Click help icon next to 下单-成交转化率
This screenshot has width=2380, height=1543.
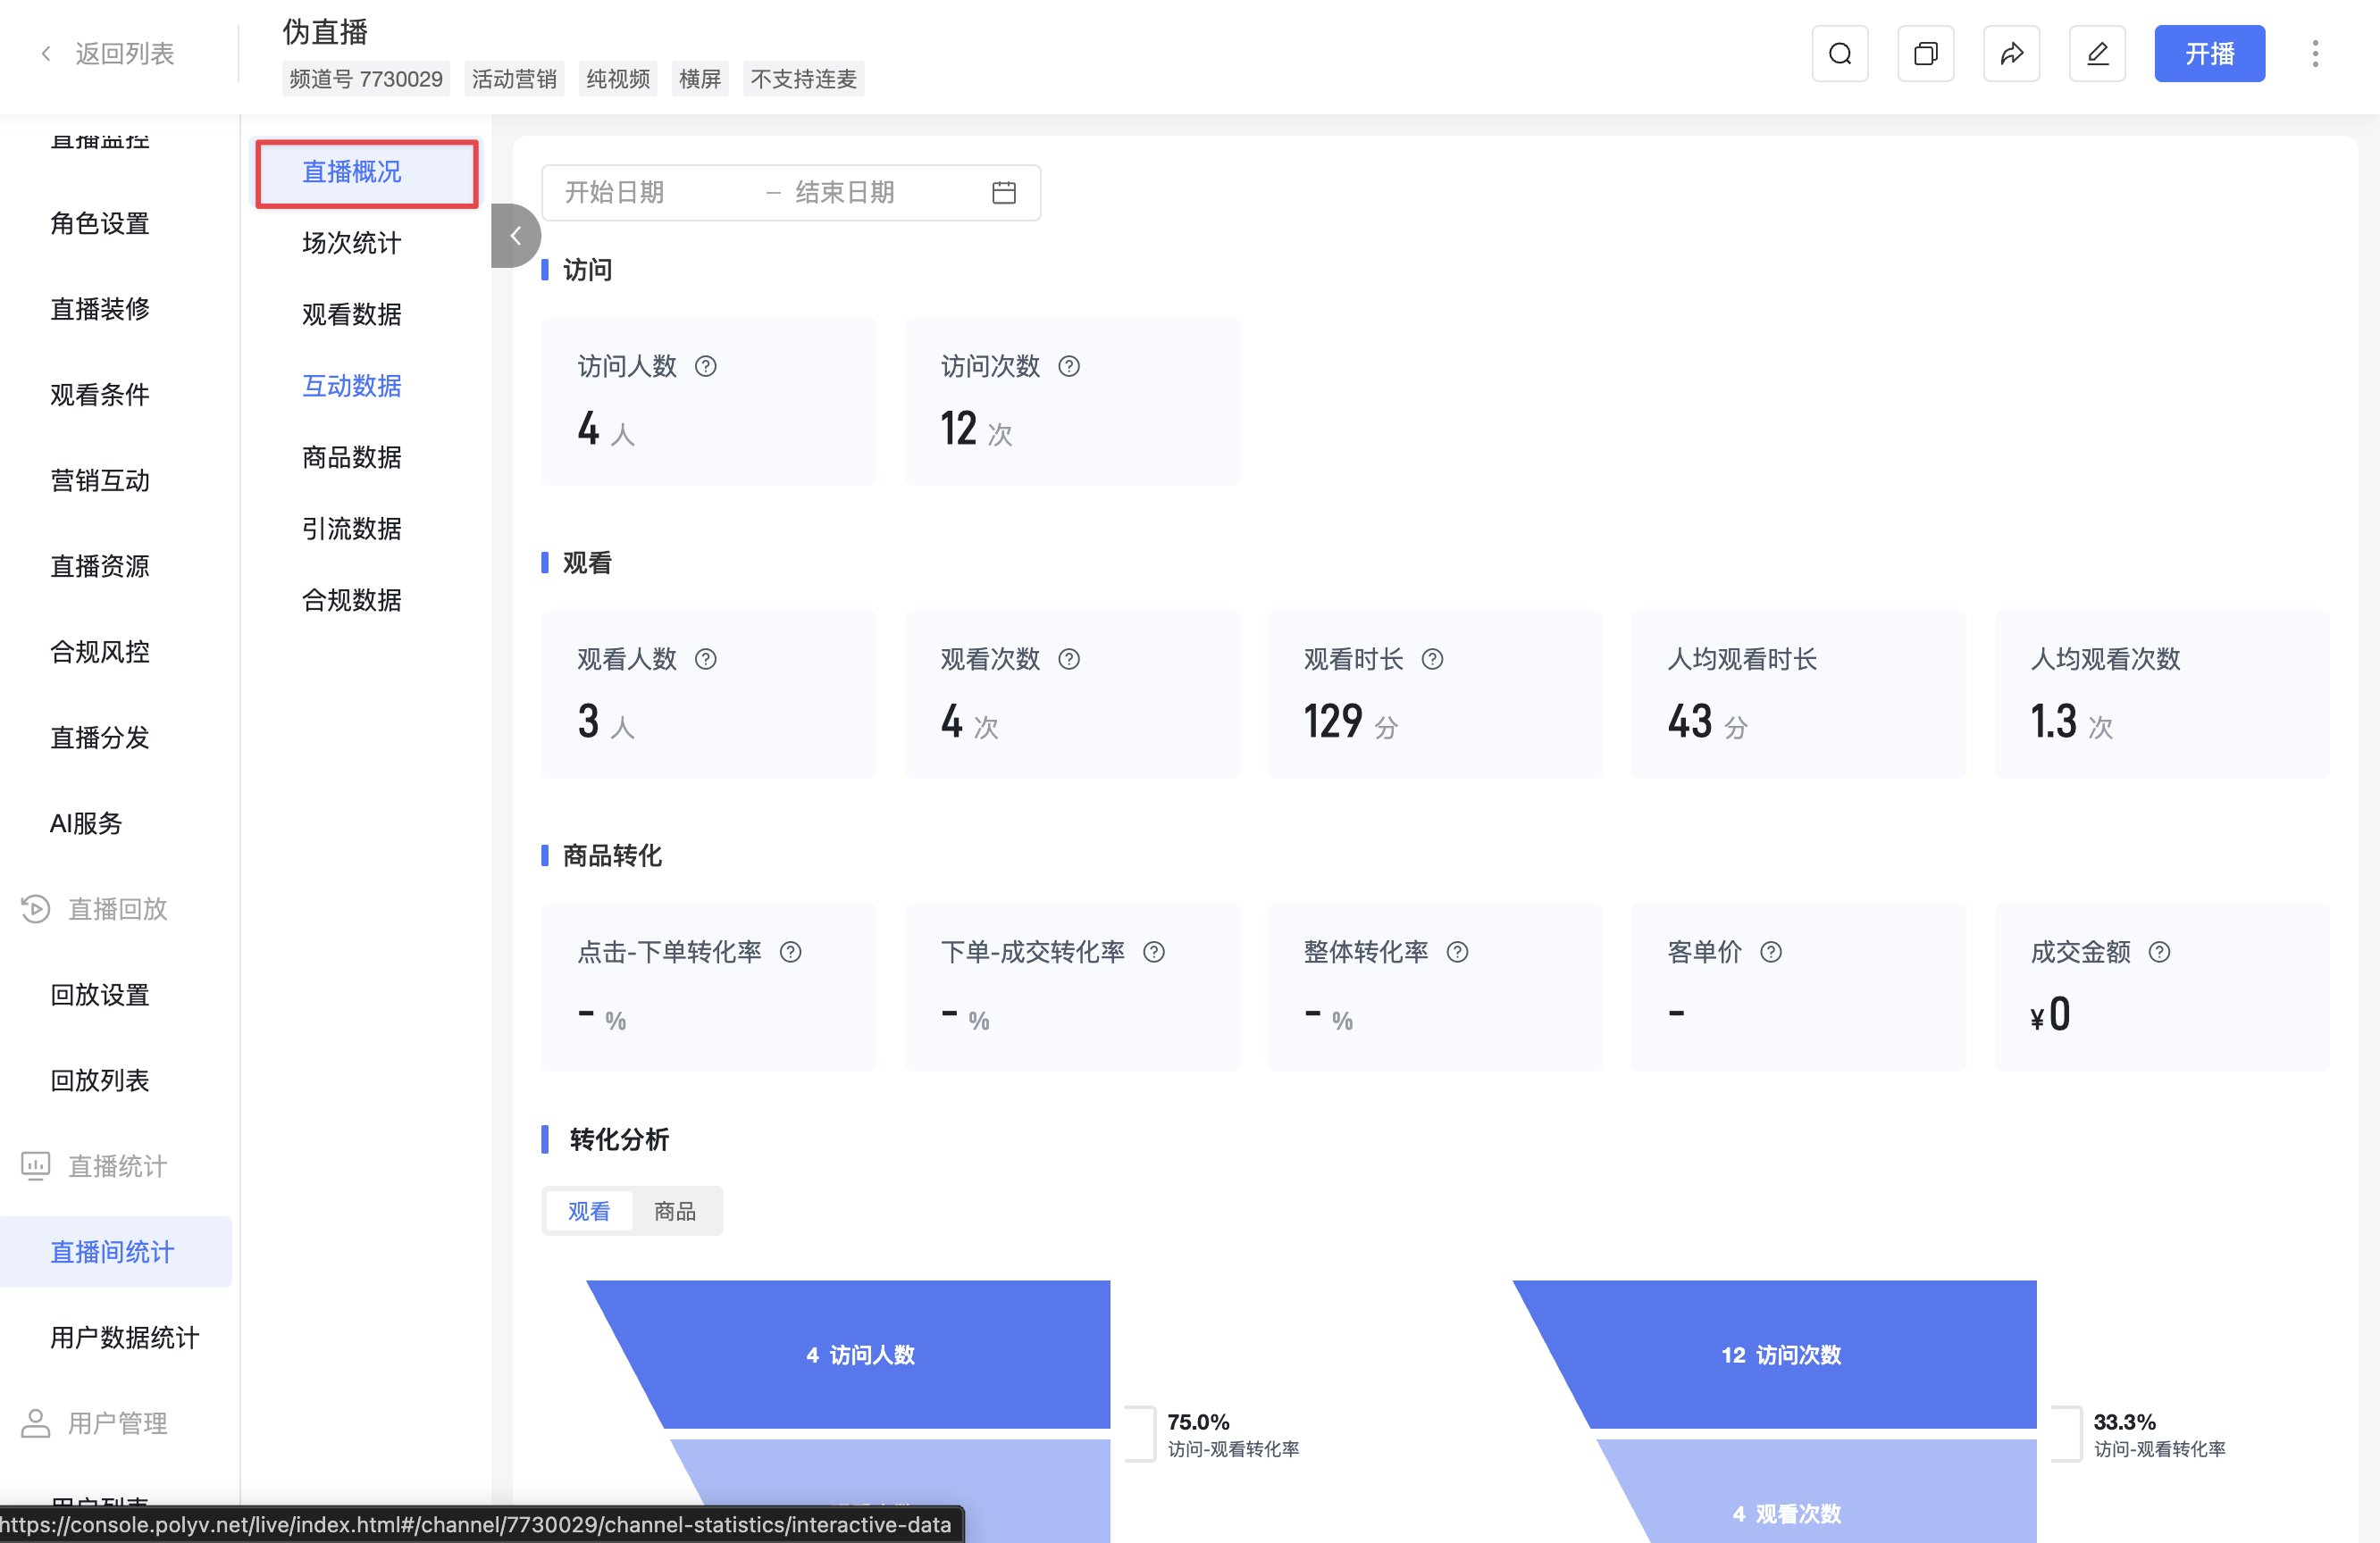click(1154, 953)
